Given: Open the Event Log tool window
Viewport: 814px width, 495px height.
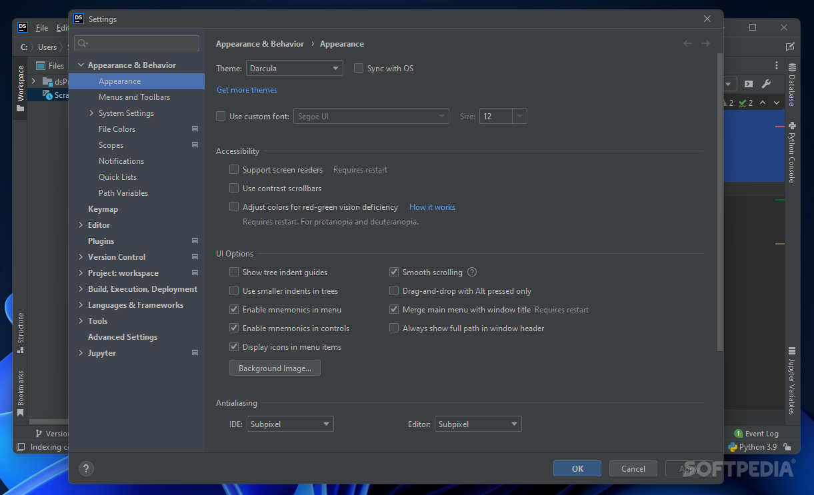Looking at the screenshot, I should pos(756,434).
